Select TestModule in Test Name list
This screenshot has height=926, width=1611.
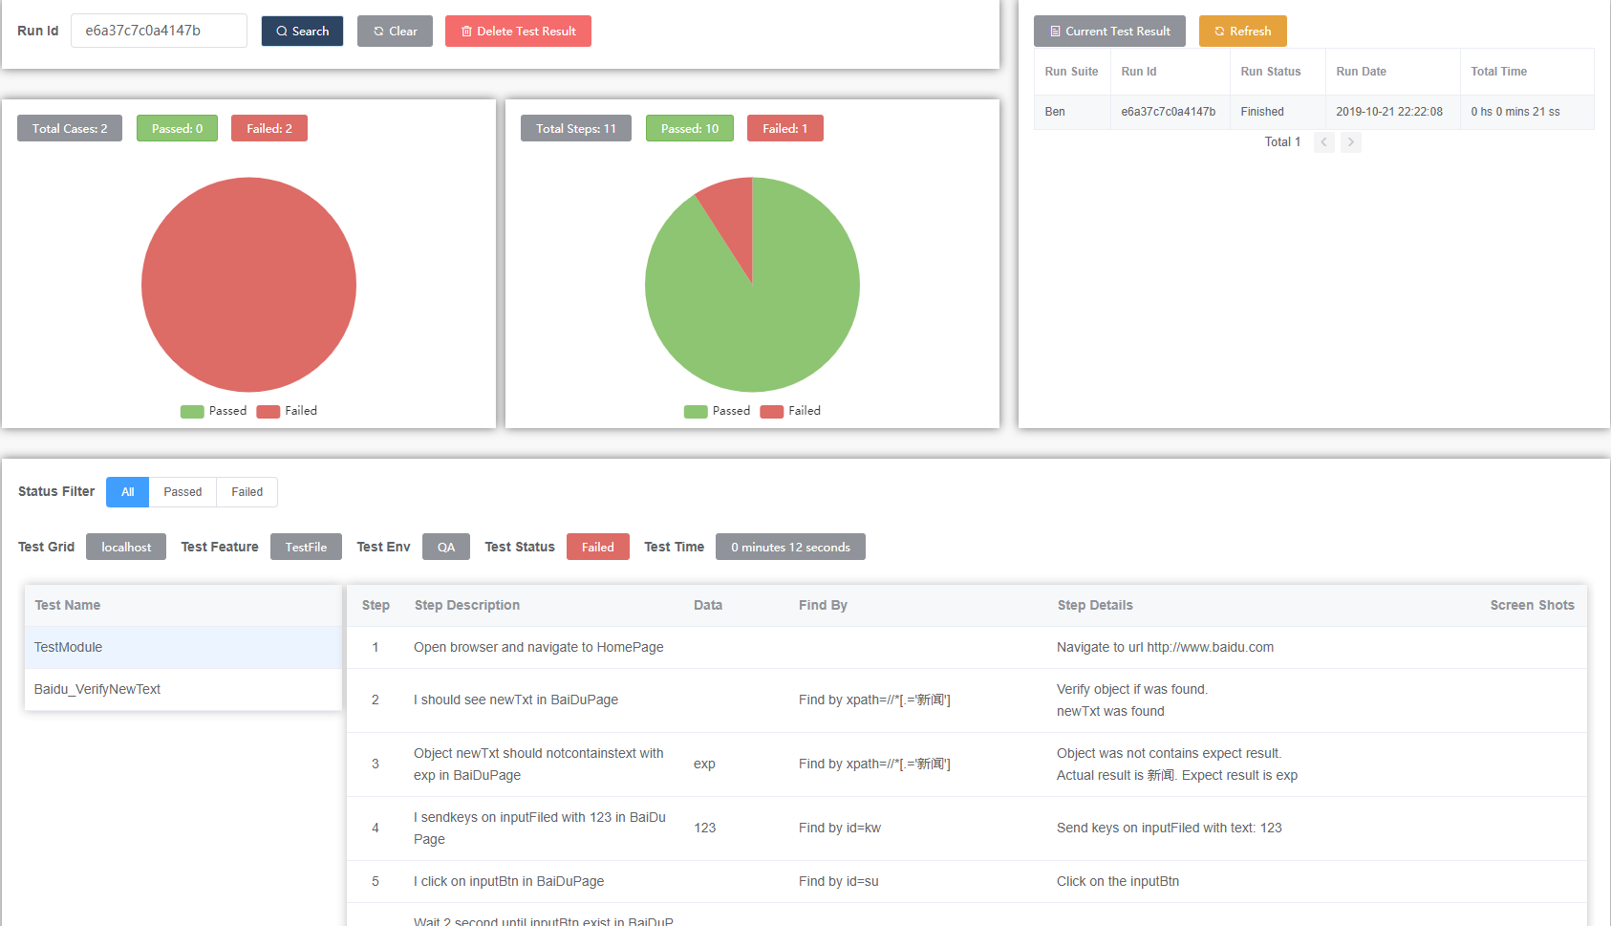click(183, 647)
